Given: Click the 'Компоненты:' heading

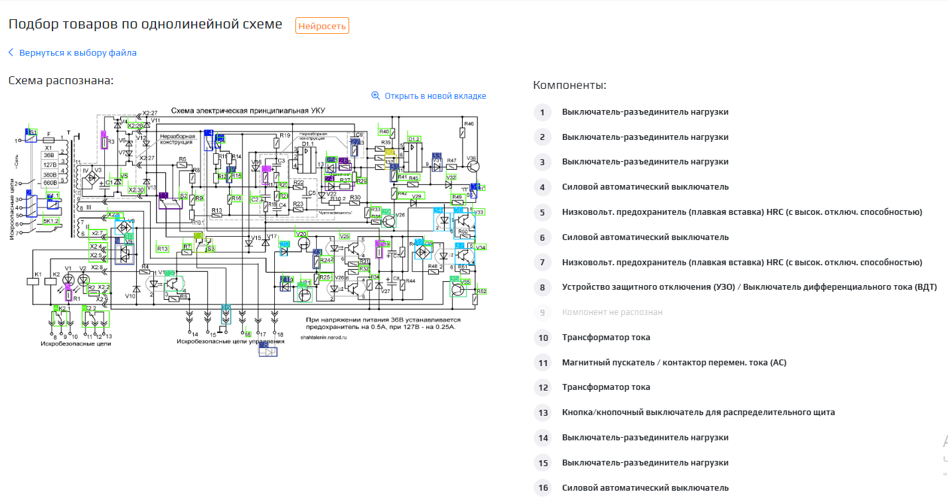Looking at the screenshot, I should click(570, 86).
